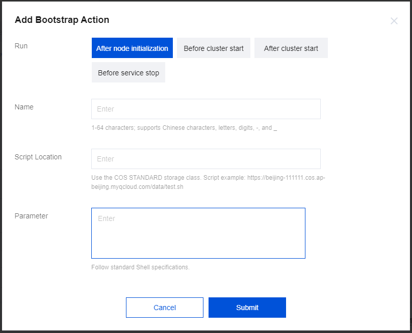Cancel the bootstrap action dialog
The width and height of the screenshot is (412, 333).
pyautogui.click(x=164, y=308)
